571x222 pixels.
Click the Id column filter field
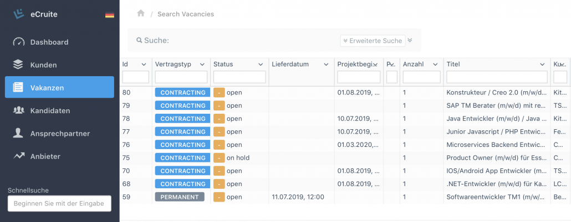[x=135, y=77]
